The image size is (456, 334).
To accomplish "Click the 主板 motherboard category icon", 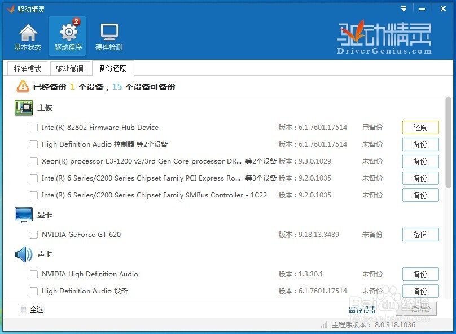I will tap(24, 108).
